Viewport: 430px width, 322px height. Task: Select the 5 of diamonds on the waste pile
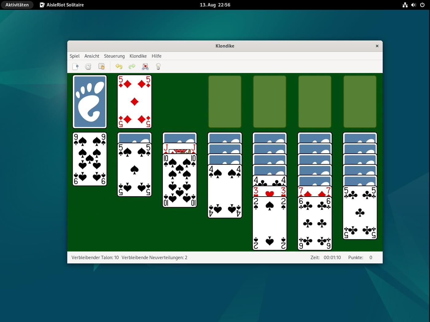pos(135,102)
